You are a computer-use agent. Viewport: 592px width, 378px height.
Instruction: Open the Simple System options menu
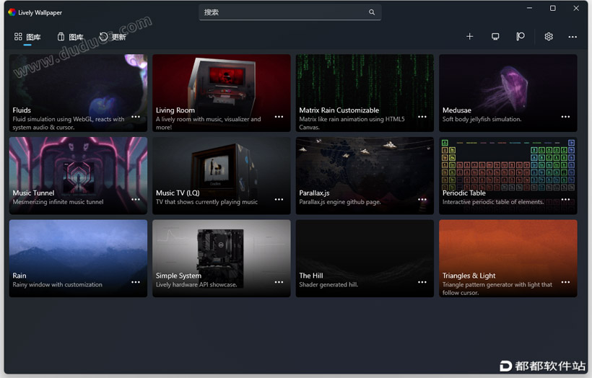tap(279, 282)
